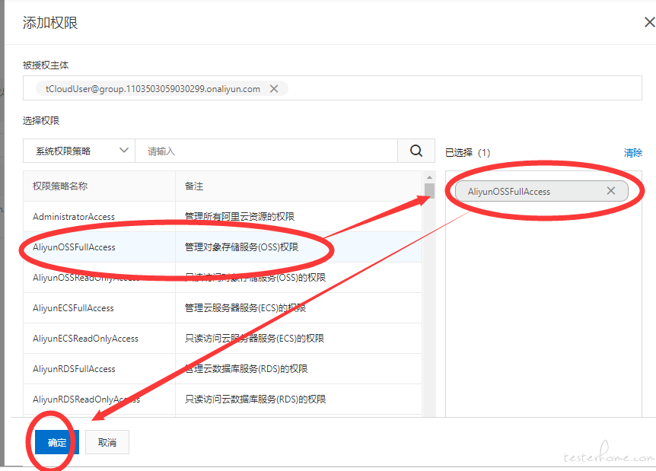Viewport: 656px width, 471px height.
Task: Click the policy list scrollbar thumb
Action: [429, 191]
